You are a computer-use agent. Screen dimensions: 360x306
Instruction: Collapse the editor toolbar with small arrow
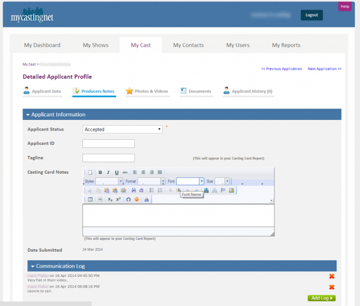click(271, 201)
